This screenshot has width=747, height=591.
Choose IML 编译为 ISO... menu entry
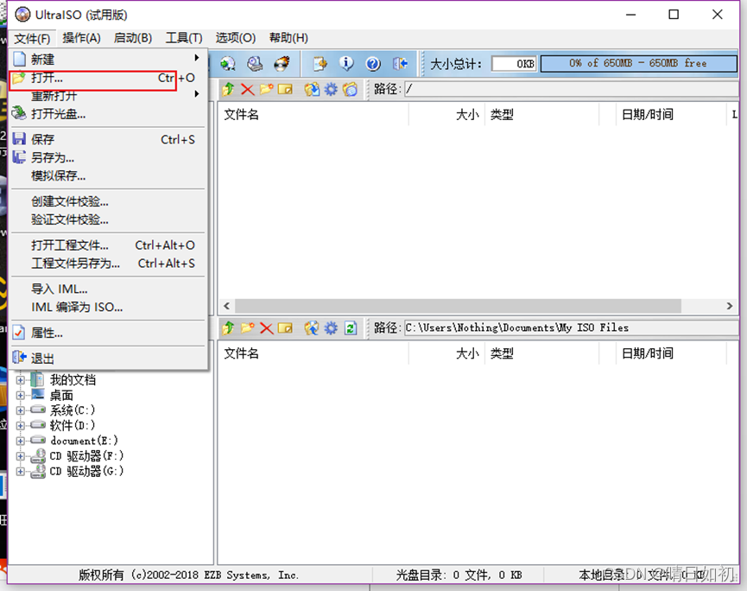(108, 307)
